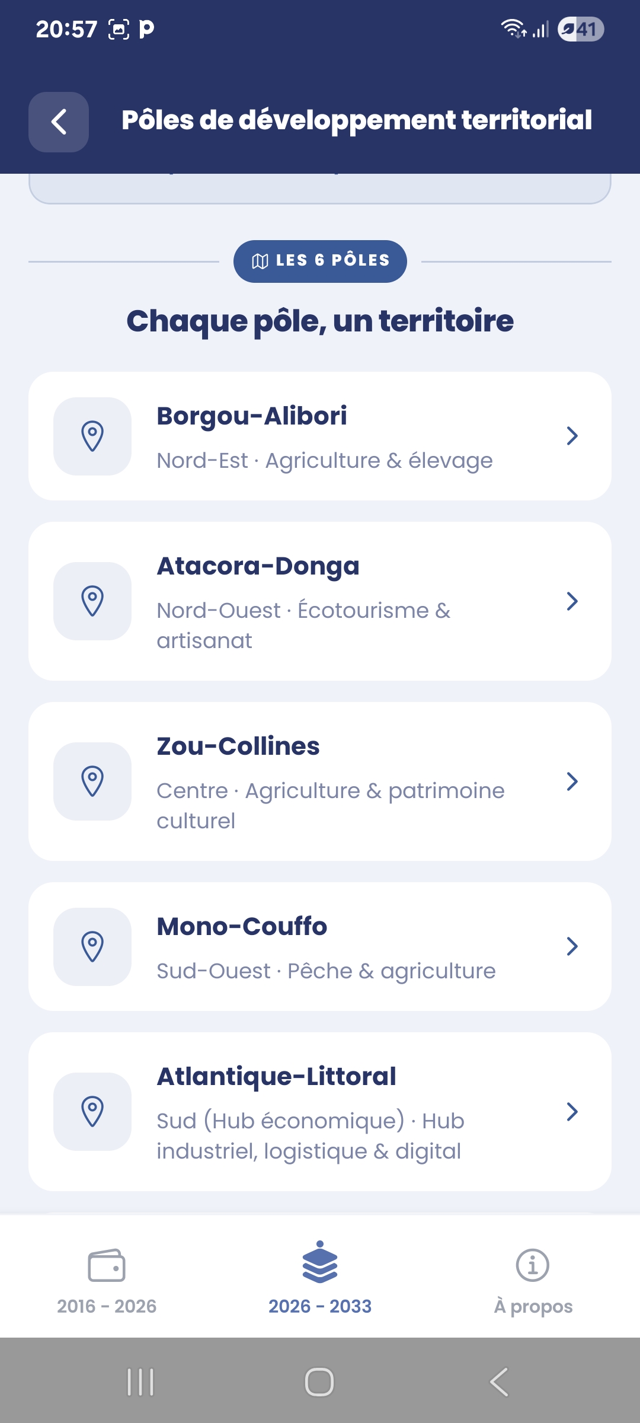The height and width of the screenshot is (1423, 640).
Task: Tap the Borgou-Alibori location pin icon
Action: coord(92,436)
